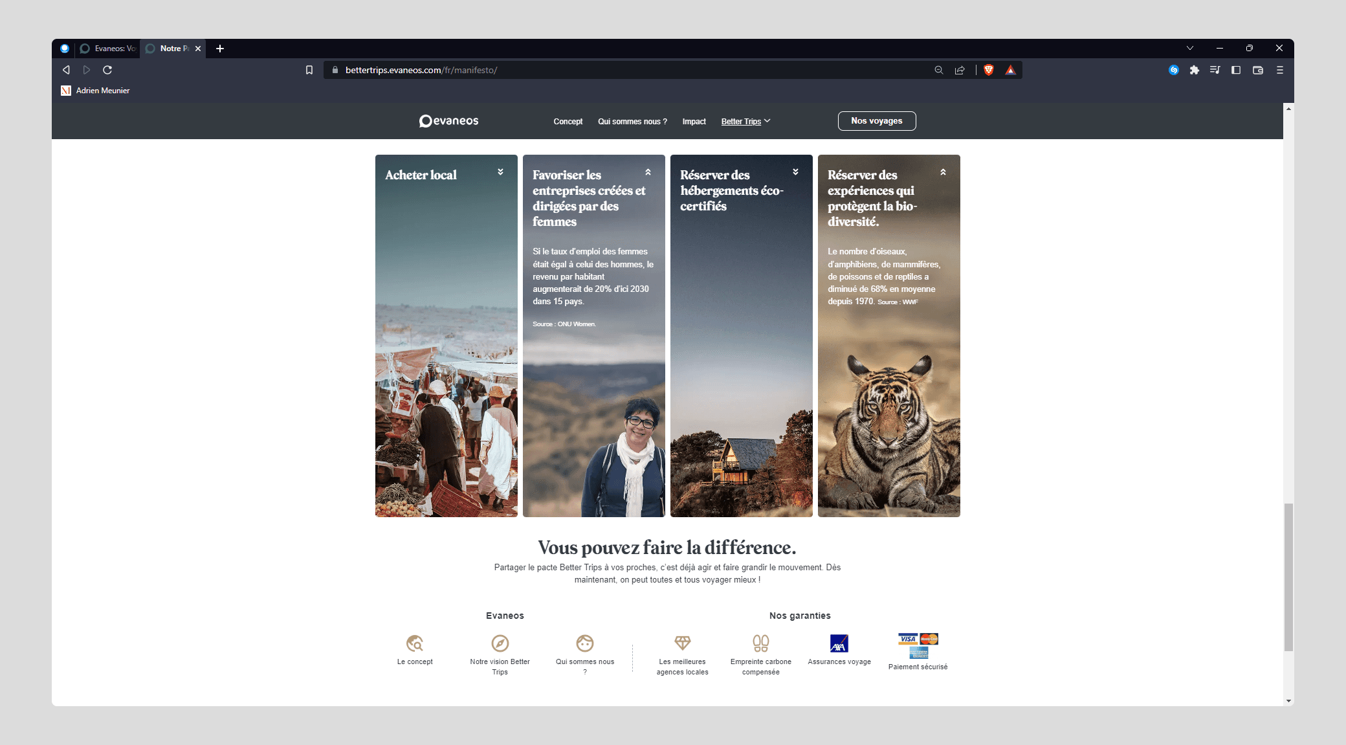Open the Brave wallet icon

point(1257,70)
